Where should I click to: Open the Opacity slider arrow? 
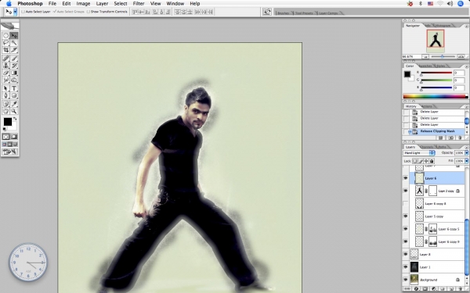tap(466, 153)
